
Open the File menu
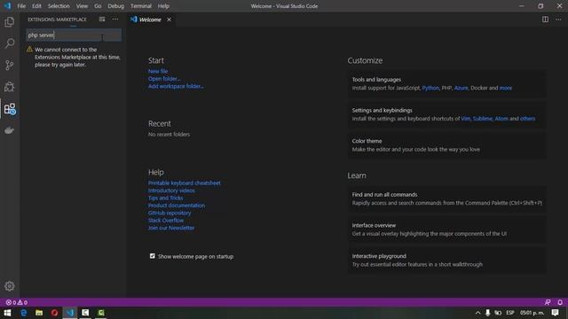21,6
